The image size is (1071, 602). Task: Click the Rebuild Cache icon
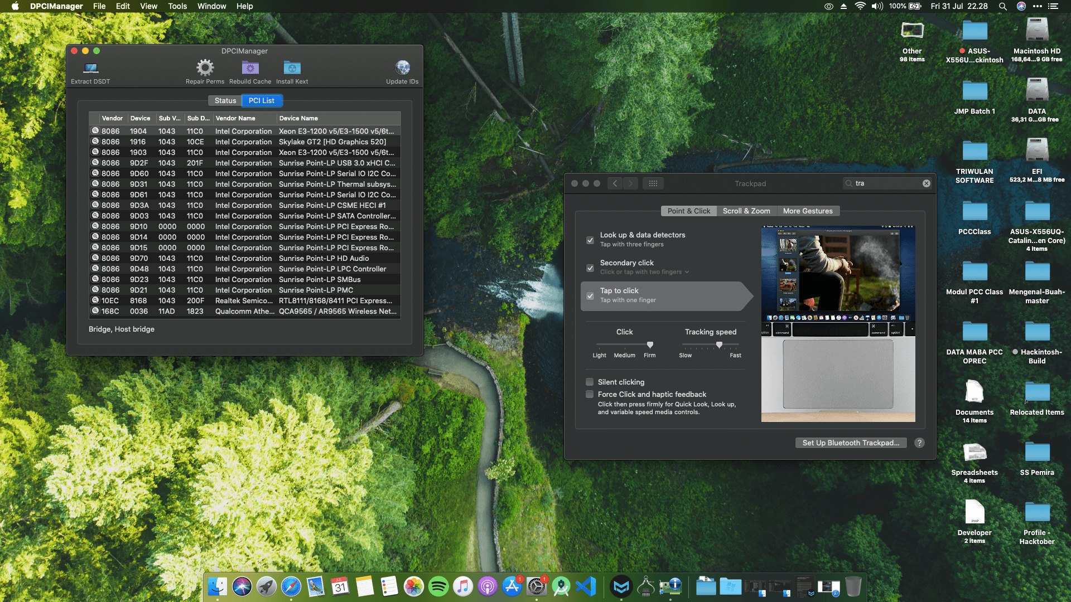tap(250, 68)
